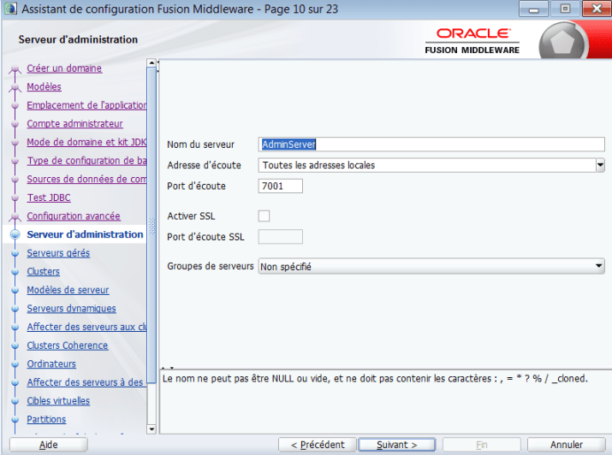Enable the Activer SSL checkbox

264,216
